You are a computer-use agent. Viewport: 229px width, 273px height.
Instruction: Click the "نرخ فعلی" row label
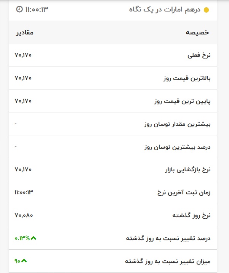[x=199, y=55]
